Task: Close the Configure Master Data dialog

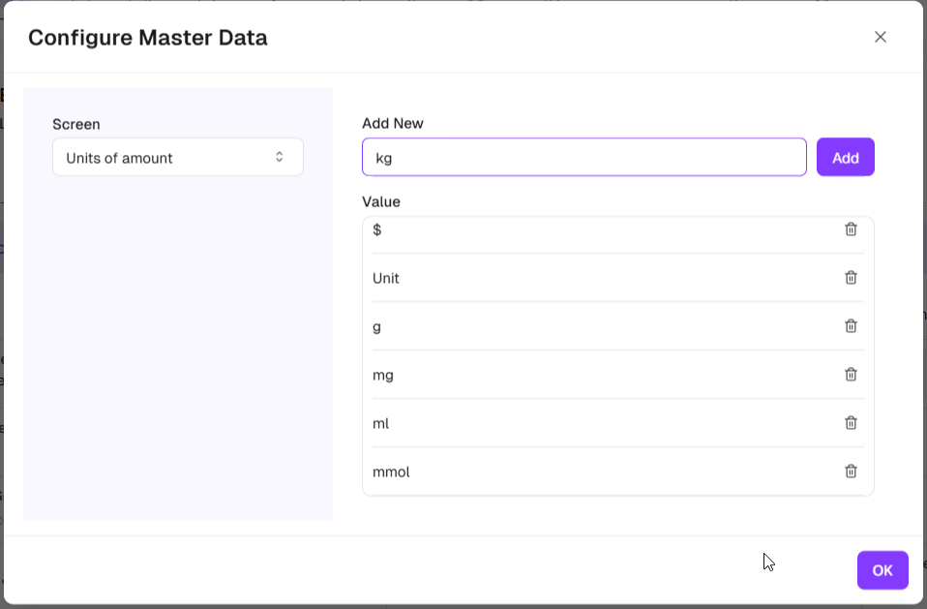Action: 880,37
